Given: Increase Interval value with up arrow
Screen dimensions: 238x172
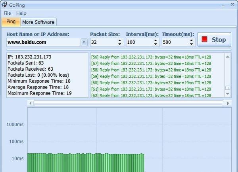Looking at the screenshot, I should point(155,41).
